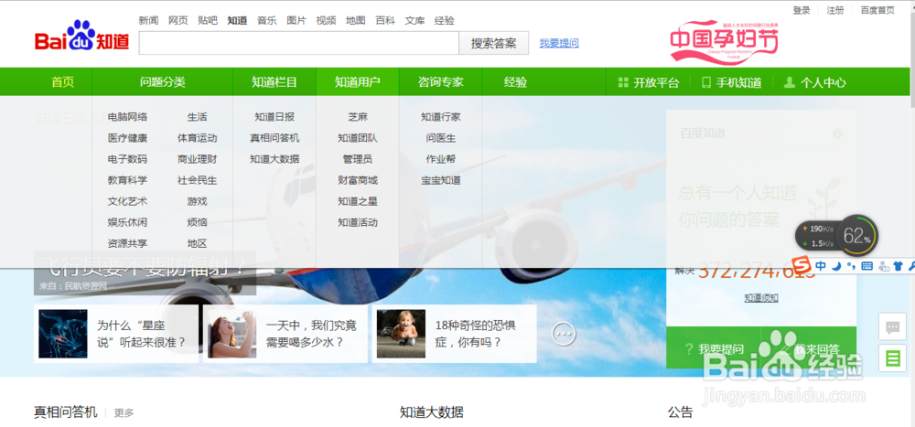This screenshot has width=915, height=427.
Task: Click the 登录 link at top right
Action: (802, 10)
